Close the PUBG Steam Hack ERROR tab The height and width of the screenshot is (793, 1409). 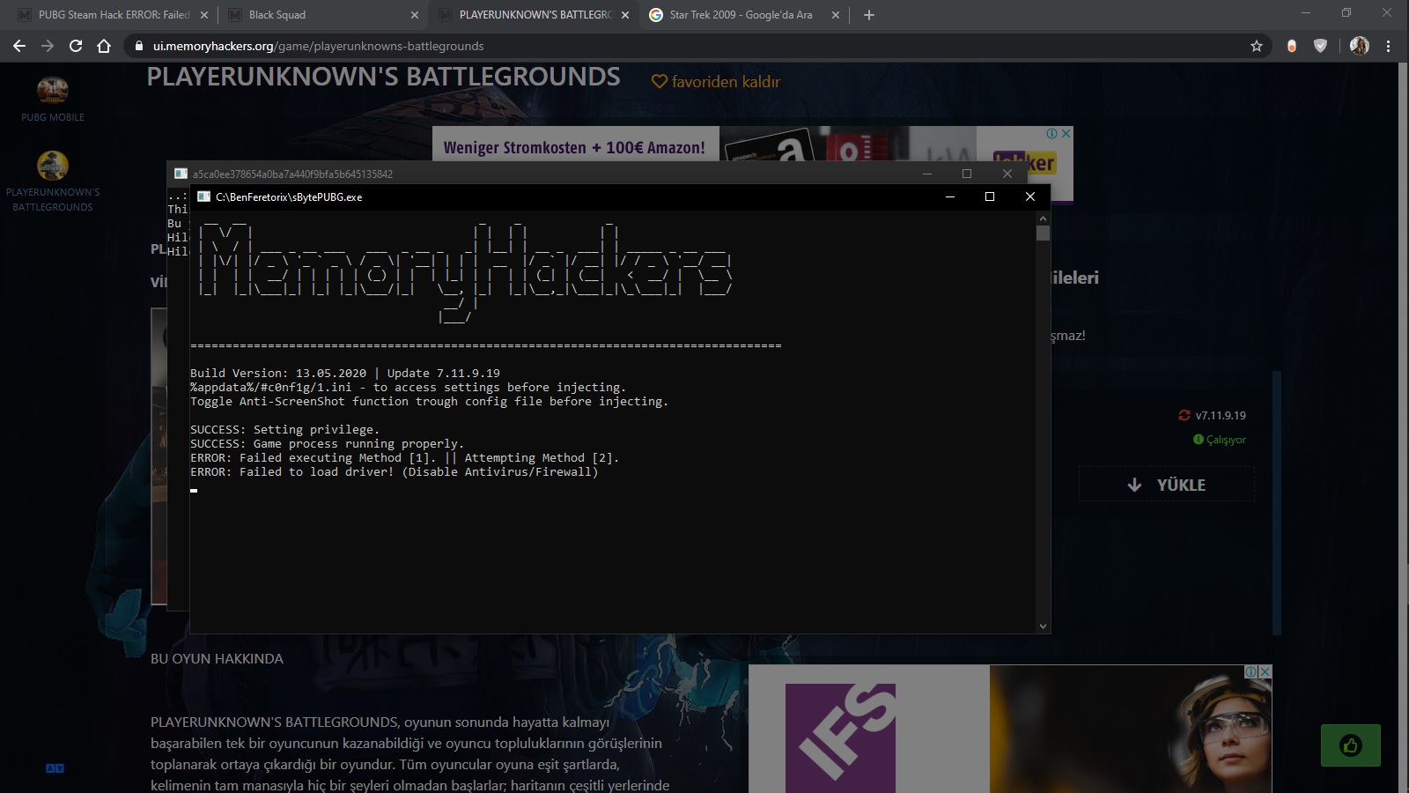coord(203,15)
